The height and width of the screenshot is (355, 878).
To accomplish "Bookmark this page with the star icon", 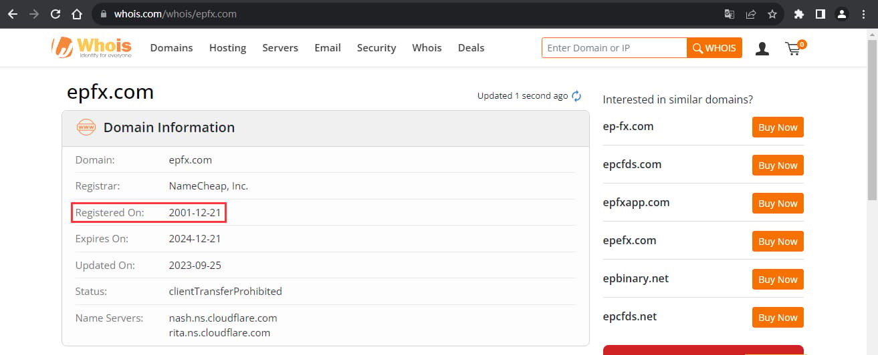I will tap(772, 13).
